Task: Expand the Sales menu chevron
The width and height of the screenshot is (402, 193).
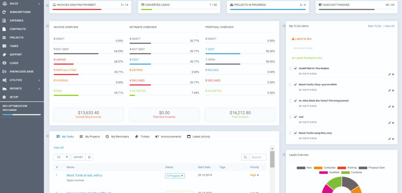Action: click(39, 4)
